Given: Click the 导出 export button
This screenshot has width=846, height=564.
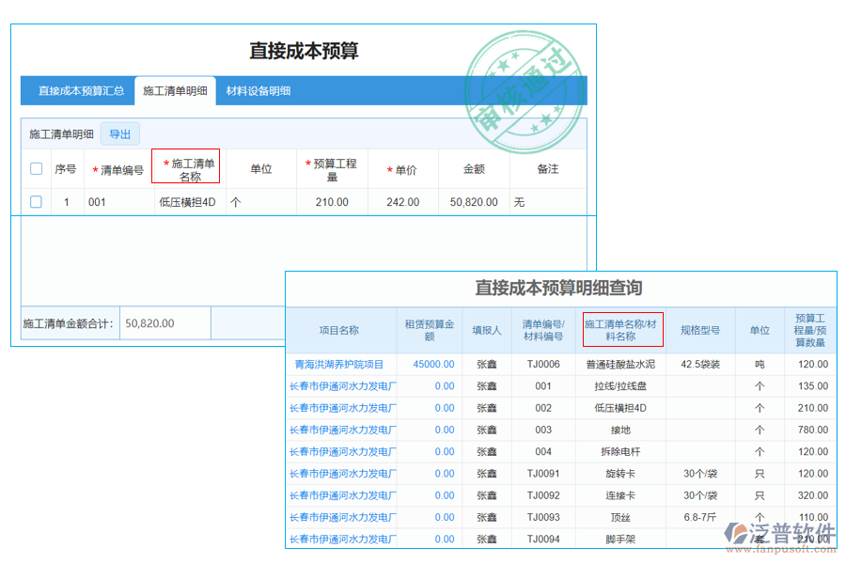Looking at the screenshot, I should pyautogui.click(x=118, y=133).
